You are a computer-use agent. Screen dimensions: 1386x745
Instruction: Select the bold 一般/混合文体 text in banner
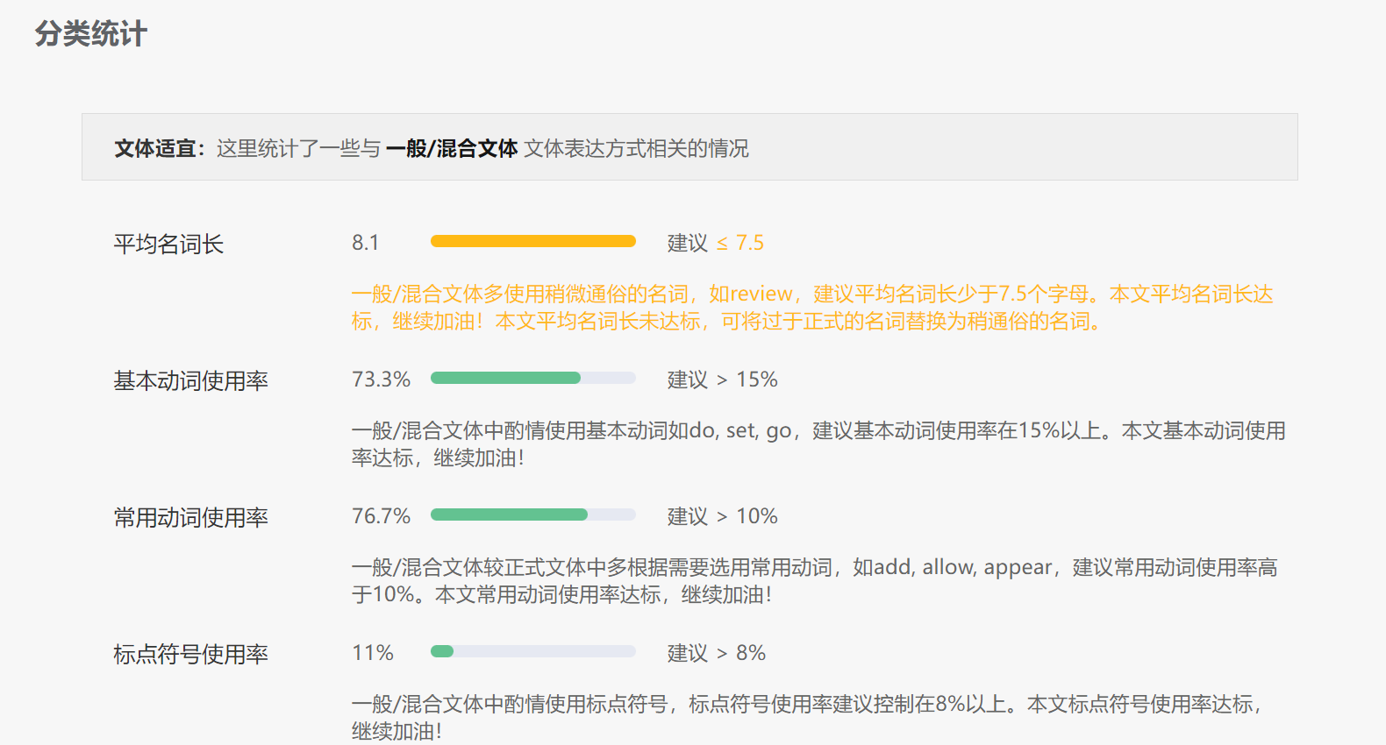452,148
